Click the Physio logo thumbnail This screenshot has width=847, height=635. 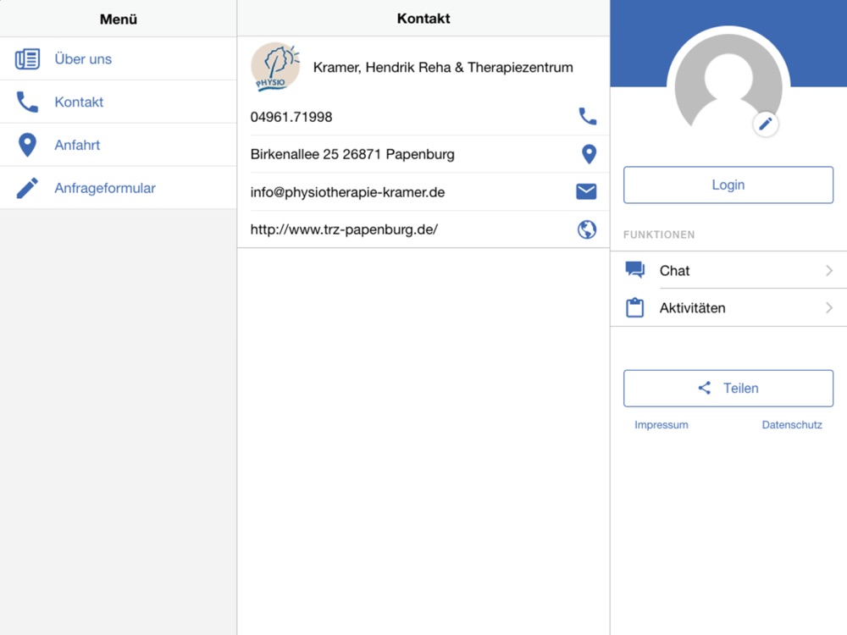pyautogui.click(x=275, y=67)
